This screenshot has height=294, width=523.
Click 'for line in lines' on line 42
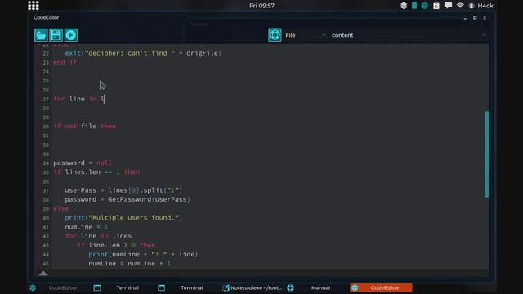98,236
